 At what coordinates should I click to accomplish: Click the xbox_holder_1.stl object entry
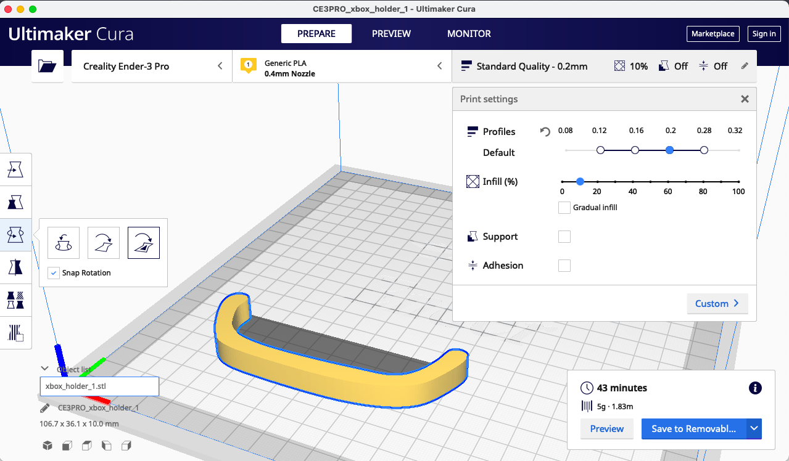point(99,386)
